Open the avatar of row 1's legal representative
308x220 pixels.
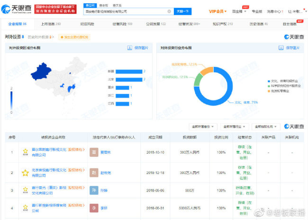pyautogui.click(x=94, y=152)
